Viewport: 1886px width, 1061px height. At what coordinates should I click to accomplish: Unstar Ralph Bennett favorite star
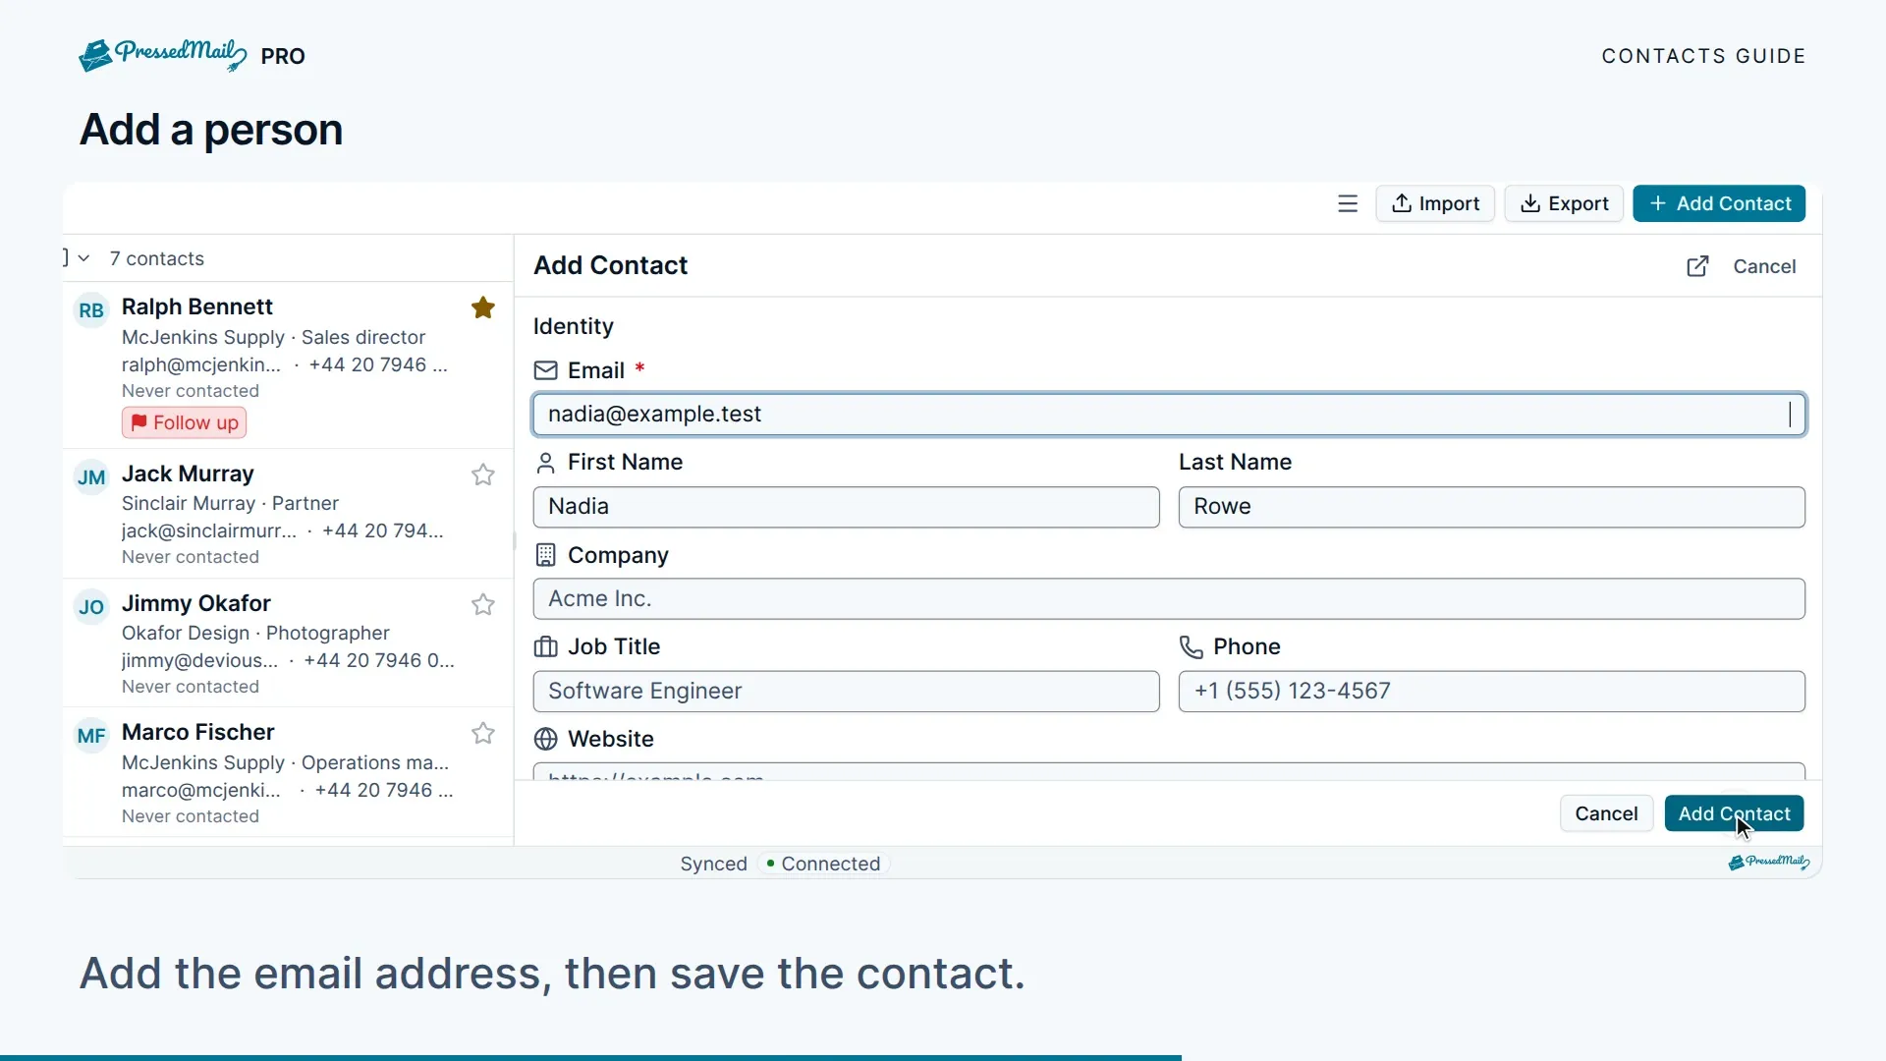pyautogui.click(x=482, y=307)
